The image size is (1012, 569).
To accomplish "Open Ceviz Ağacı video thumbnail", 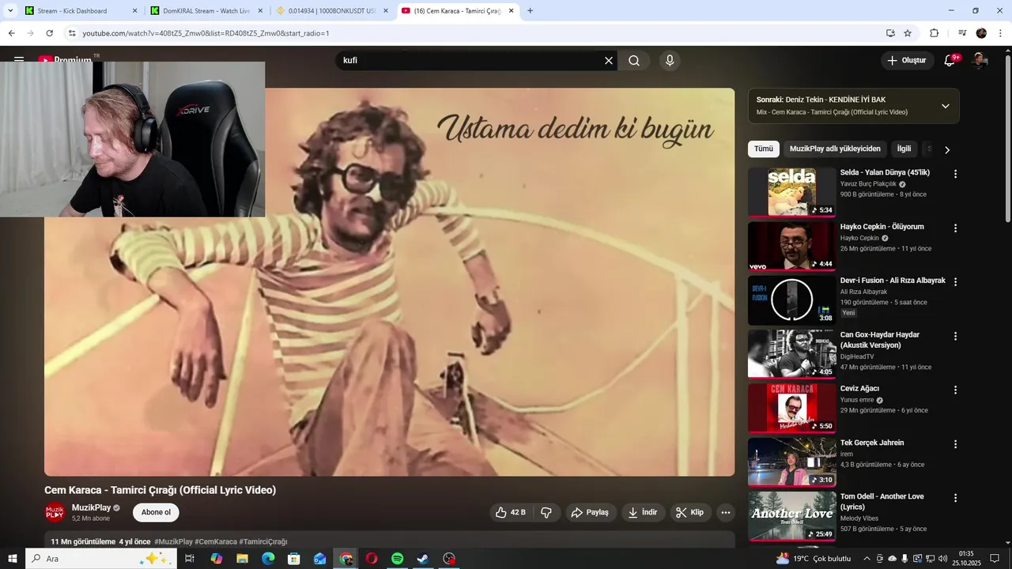I will [x=791, y=408].
